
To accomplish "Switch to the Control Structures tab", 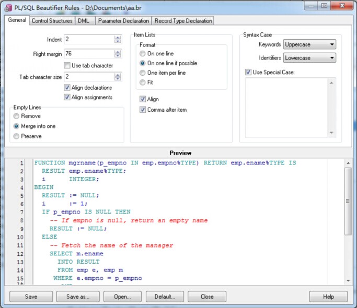I will pos(52,21).
